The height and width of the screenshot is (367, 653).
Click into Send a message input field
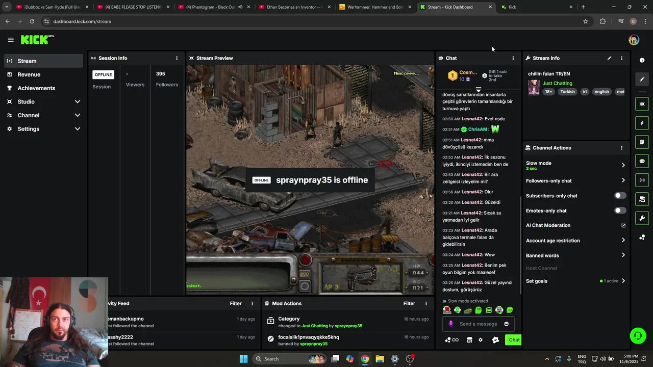pyautogui.click(x=478, y=324)
